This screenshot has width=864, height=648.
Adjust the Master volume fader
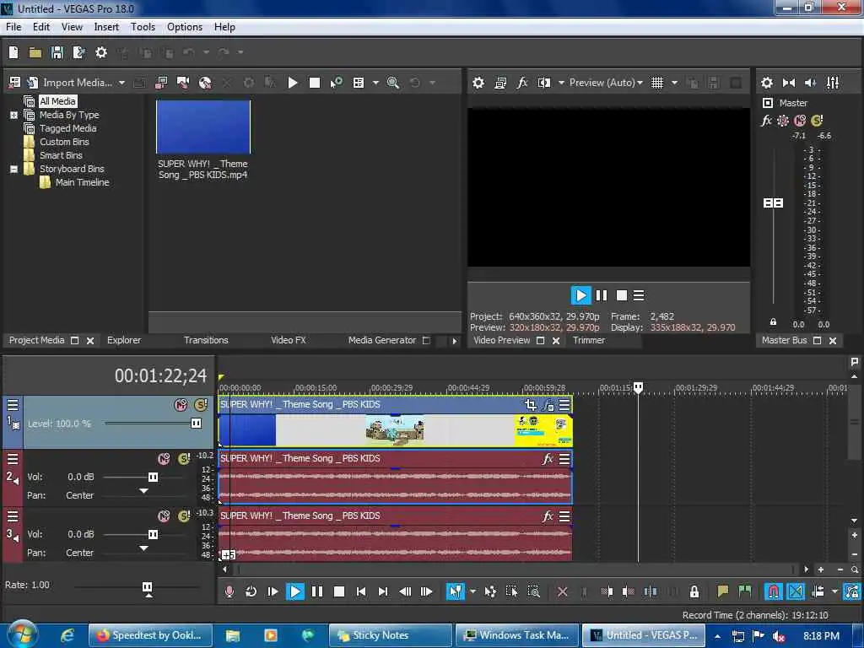click(x=773, y=202)
